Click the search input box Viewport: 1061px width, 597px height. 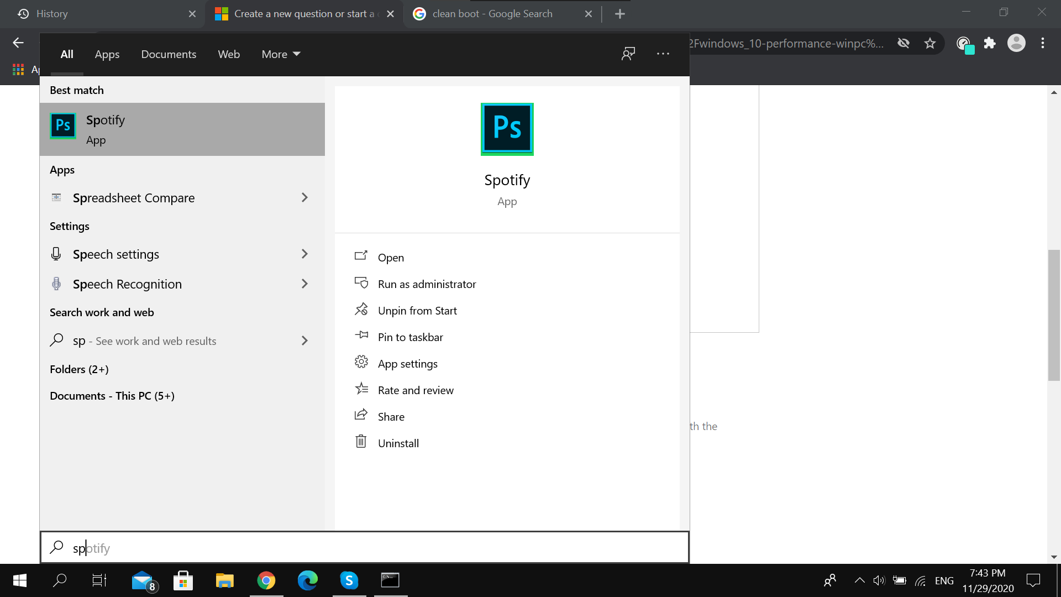click(365, 548)
